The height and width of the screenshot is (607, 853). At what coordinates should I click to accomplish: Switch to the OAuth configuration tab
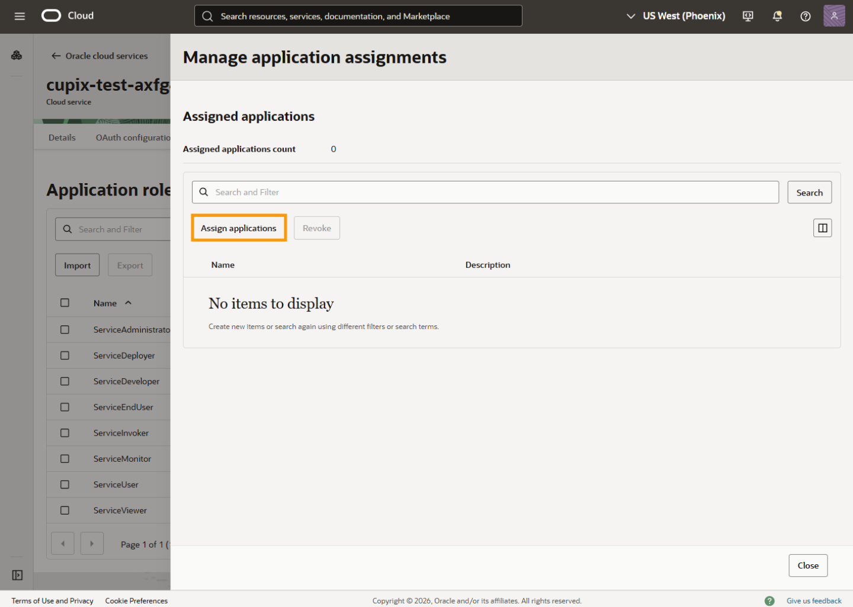(133, 138)
